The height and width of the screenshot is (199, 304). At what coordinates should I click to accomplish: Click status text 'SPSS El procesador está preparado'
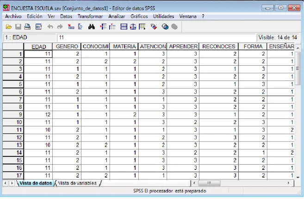coord(170,191)
